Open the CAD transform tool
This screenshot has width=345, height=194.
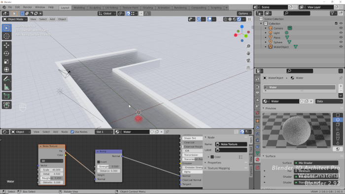(x=6, y=105)
